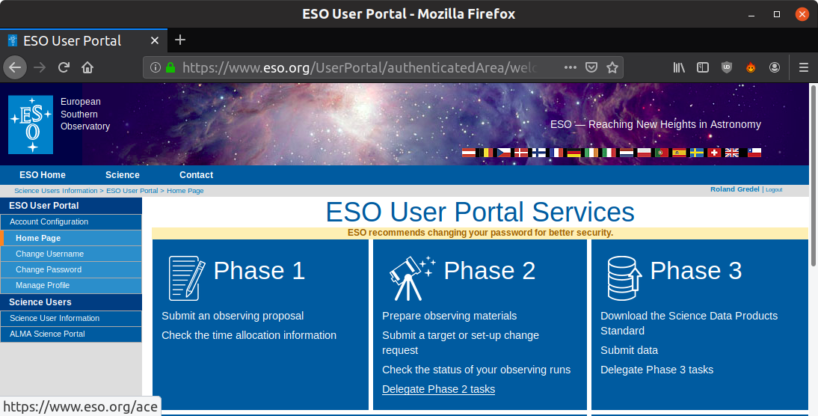This screenshot has width=818, height=416.
Task: Reload the current page
Action: pyautogui.click(x=64, y=67)
